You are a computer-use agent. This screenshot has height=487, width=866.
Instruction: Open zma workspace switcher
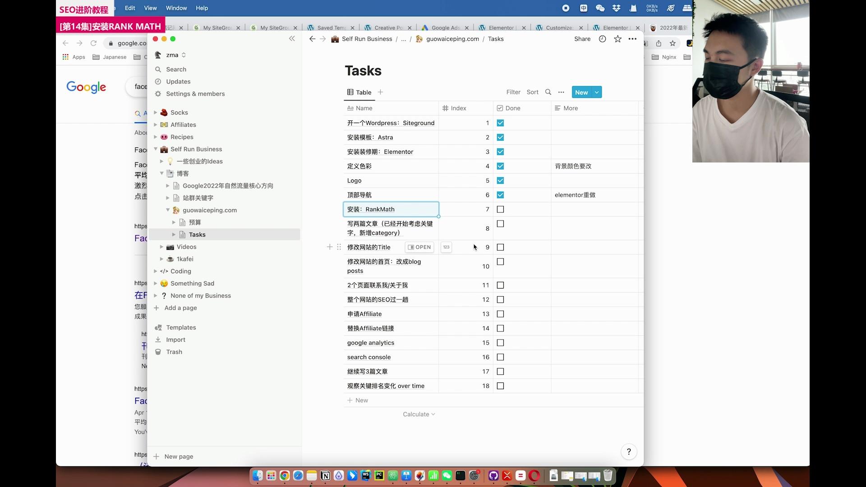170,55
